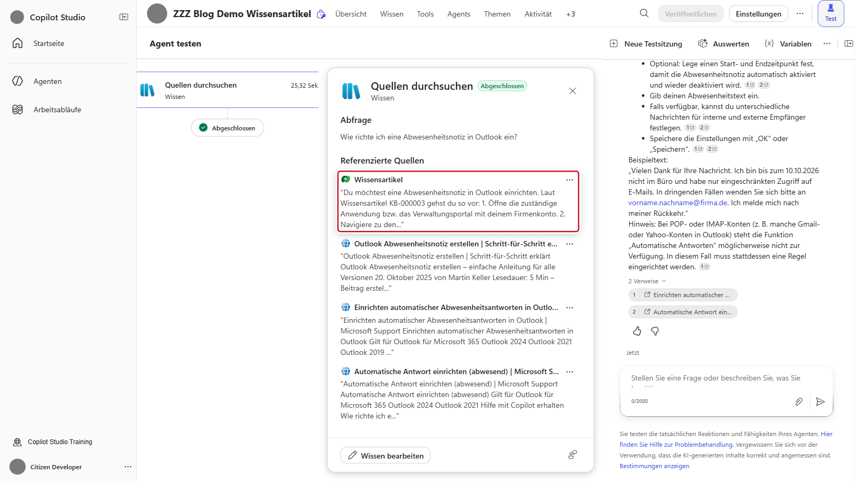
Task: Click Auswerten in test panel
Action: (x=724, y=44)
